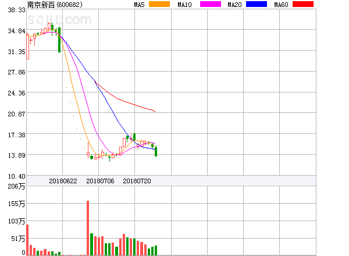The width and height of the screenshot is (349, 256).
Task: Click the 34.84 price axis label
Action: point(16,31)
